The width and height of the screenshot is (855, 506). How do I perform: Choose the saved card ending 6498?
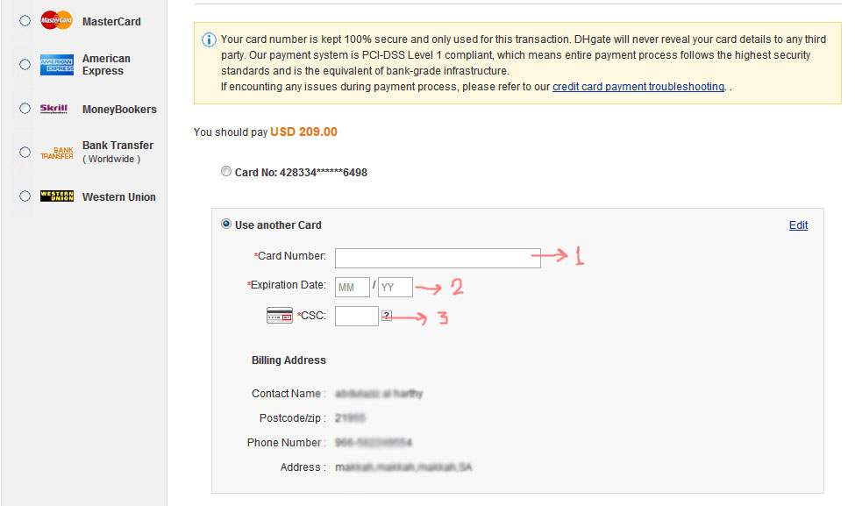coord(226,172)
